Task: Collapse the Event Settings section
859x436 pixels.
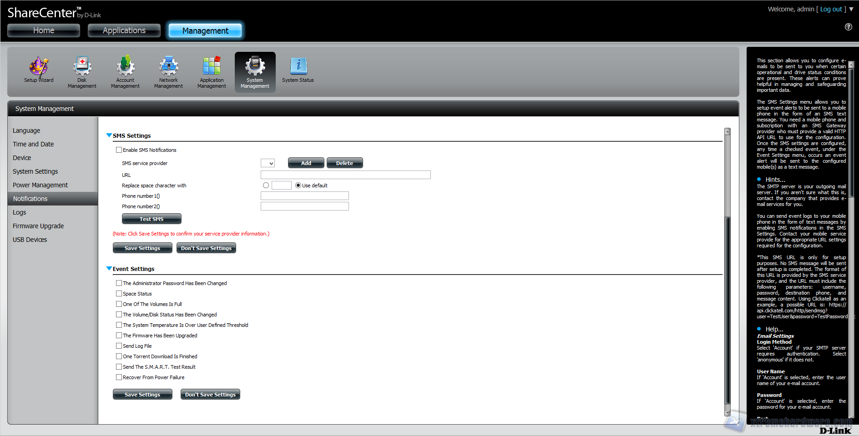Action: pos(109,269)
